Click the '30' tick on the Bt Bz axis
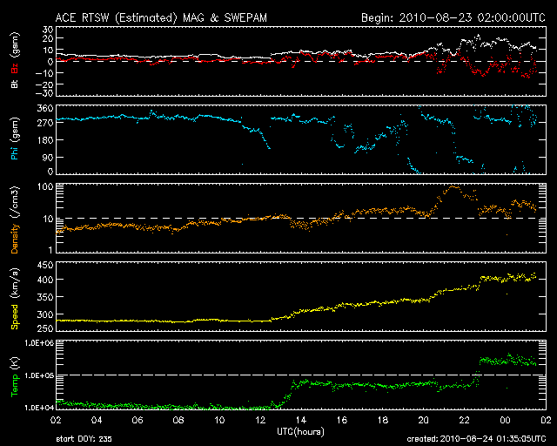557x446 pixels. (x=48, y=30)
